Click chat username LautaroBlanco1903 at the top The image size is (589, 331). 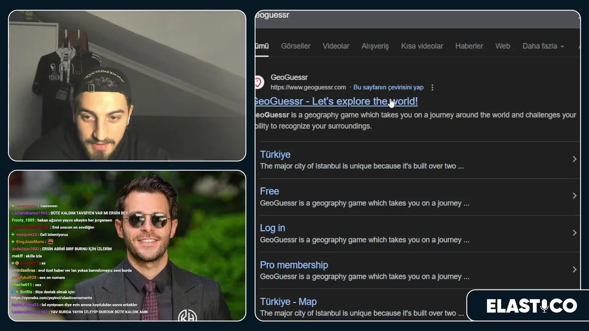pyautogui.click(x=30, y=213)
